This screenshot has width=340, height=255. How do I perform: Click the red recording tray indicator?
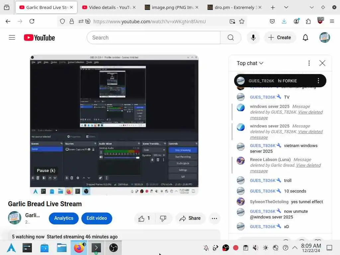coord(236,248)
